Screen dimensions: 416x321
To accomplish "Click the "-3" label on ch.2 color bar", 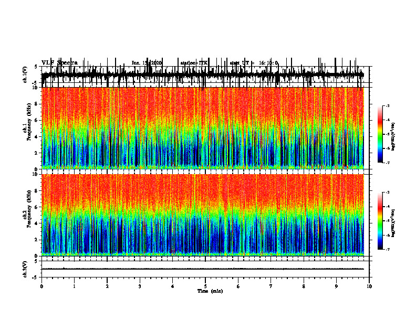I will click(388, 192).
